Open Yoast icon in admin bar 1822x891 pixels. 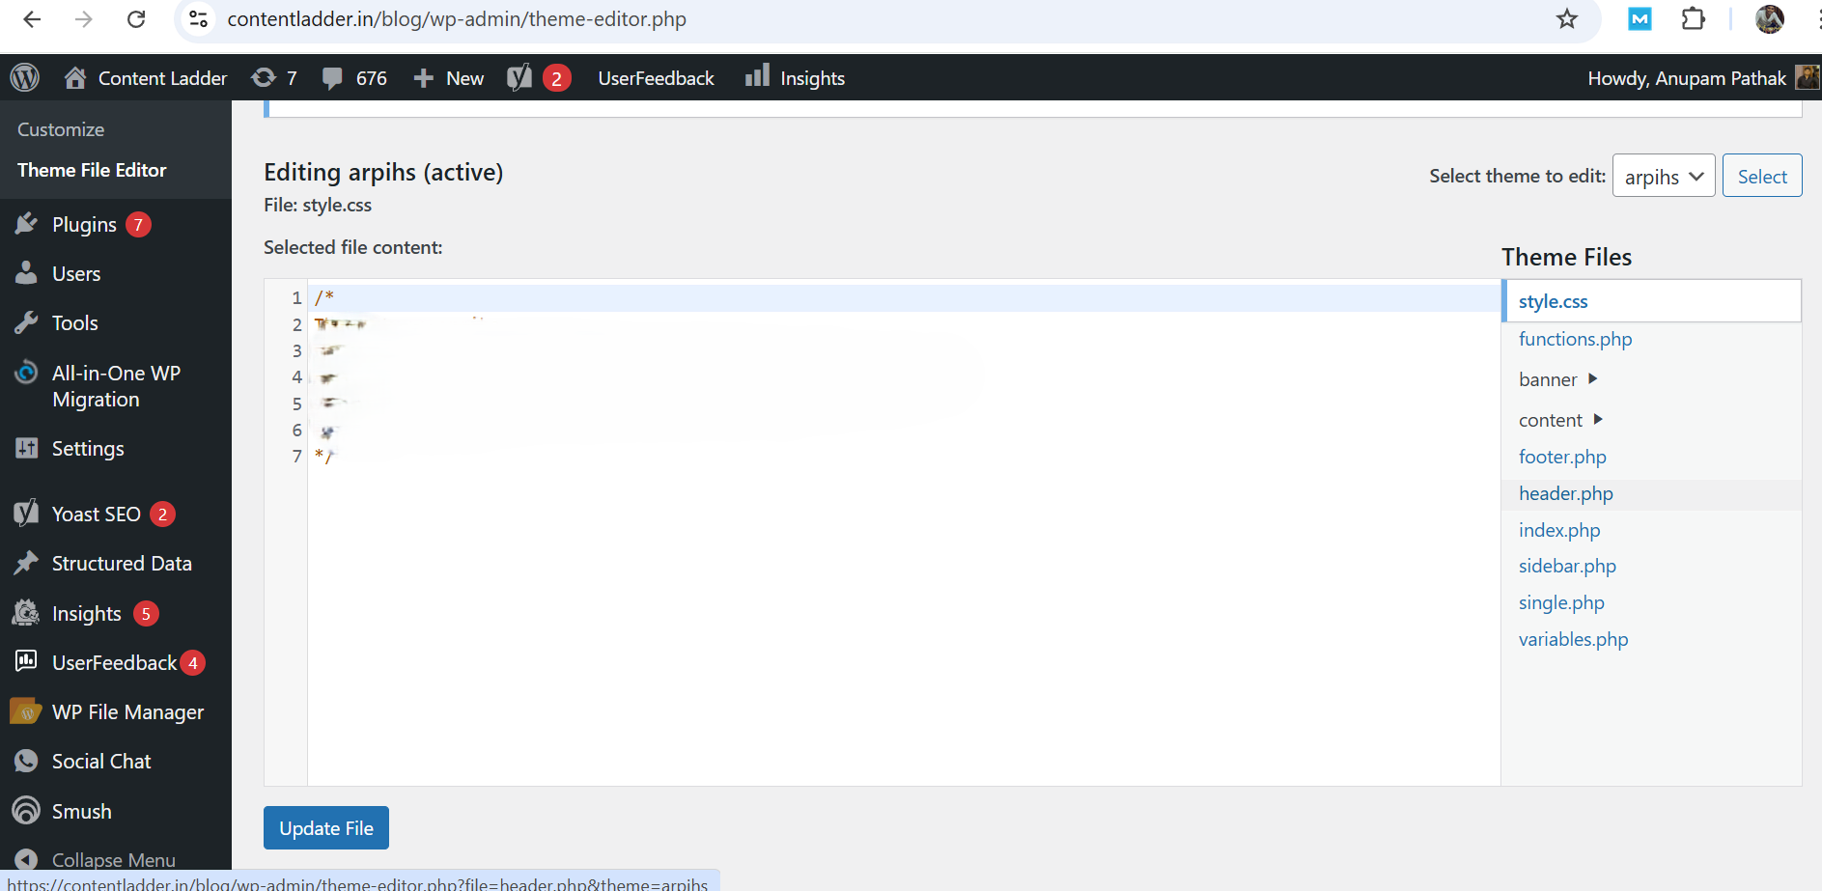pyautogui.click(x=519, y=77)
